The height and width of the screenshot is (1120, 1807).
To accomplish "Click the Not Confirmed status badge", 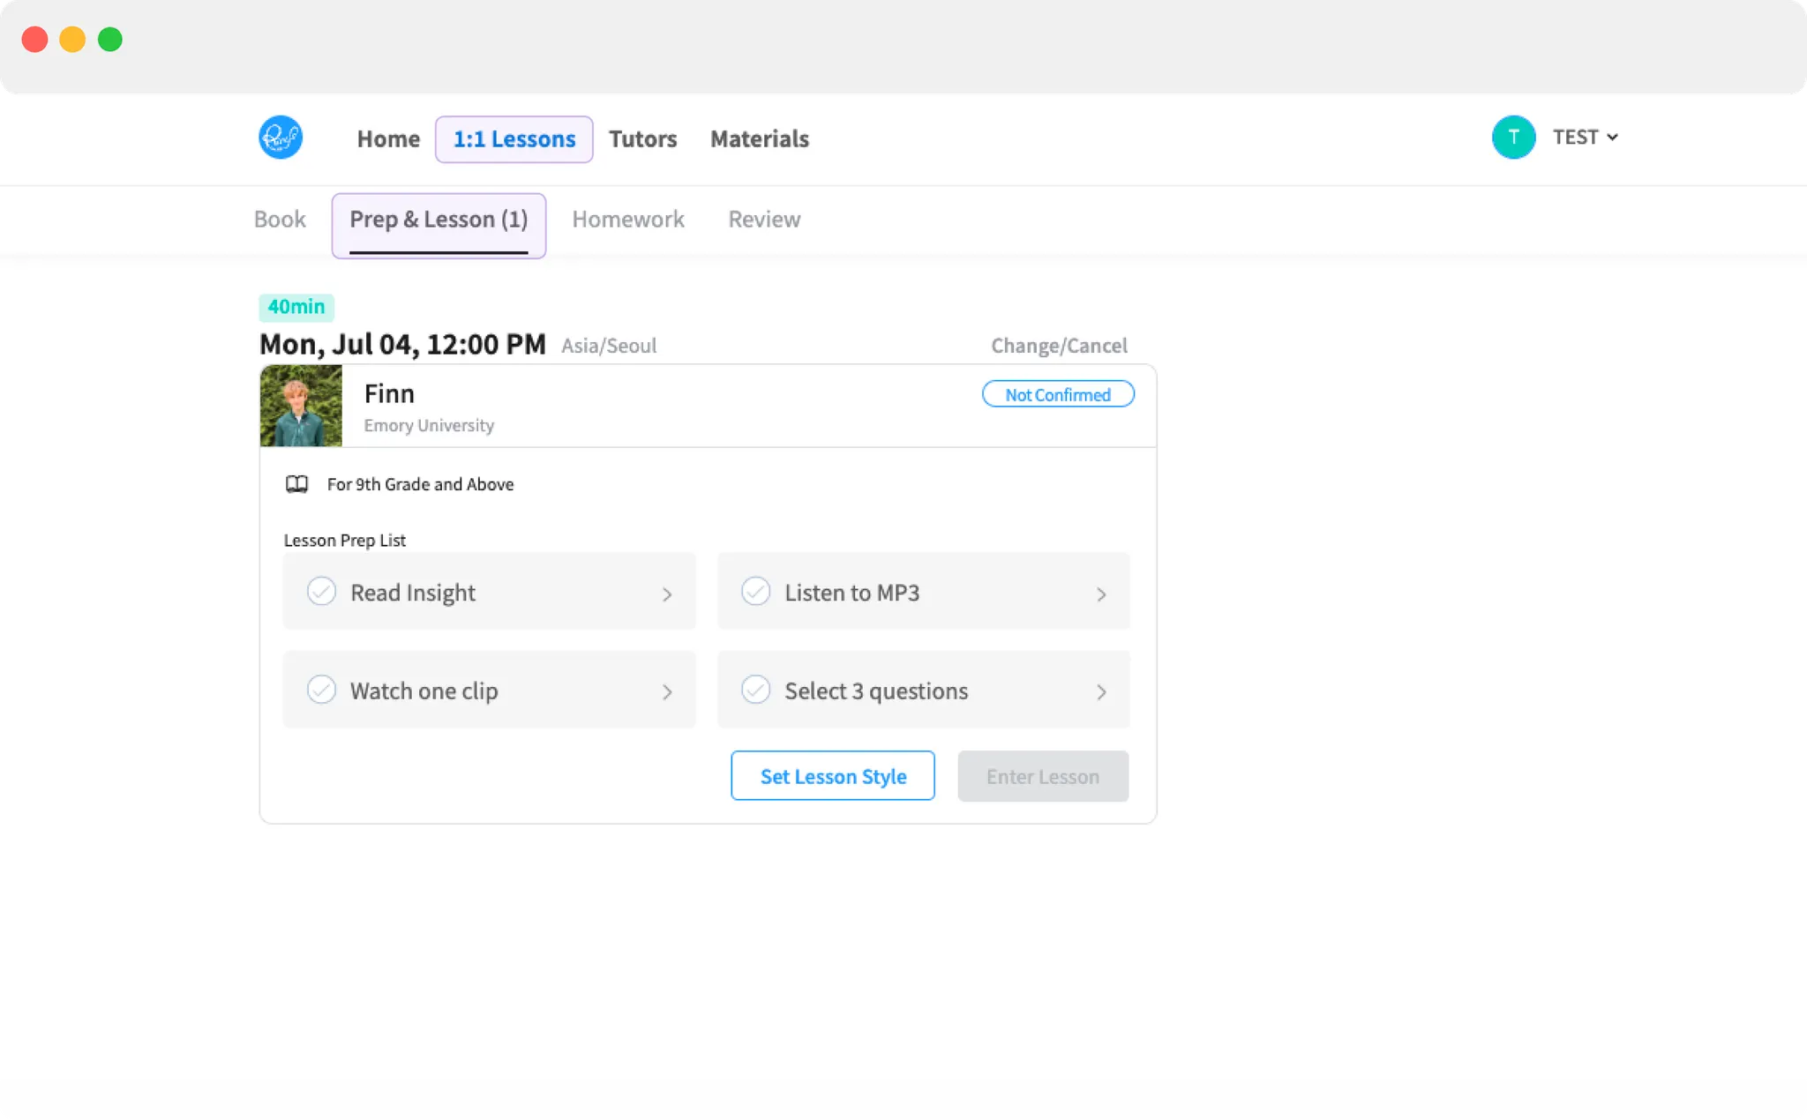I will tap(1057, 394).
